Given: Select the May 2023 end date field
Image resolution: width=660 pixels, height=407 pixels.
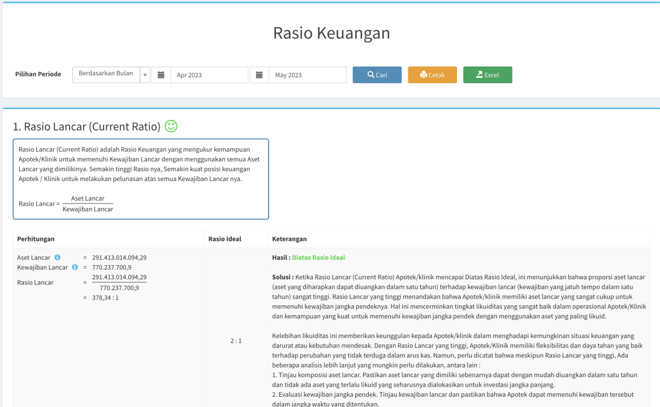Looking at the screenshot, I should [x=307, y=75].
